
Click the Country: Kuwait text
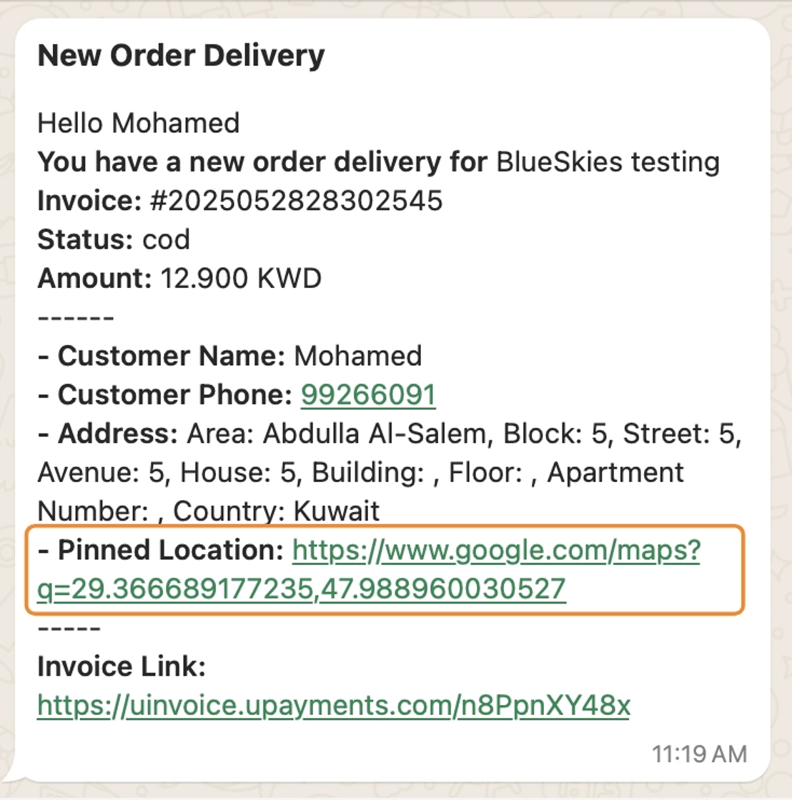click(x=276, y=511)
